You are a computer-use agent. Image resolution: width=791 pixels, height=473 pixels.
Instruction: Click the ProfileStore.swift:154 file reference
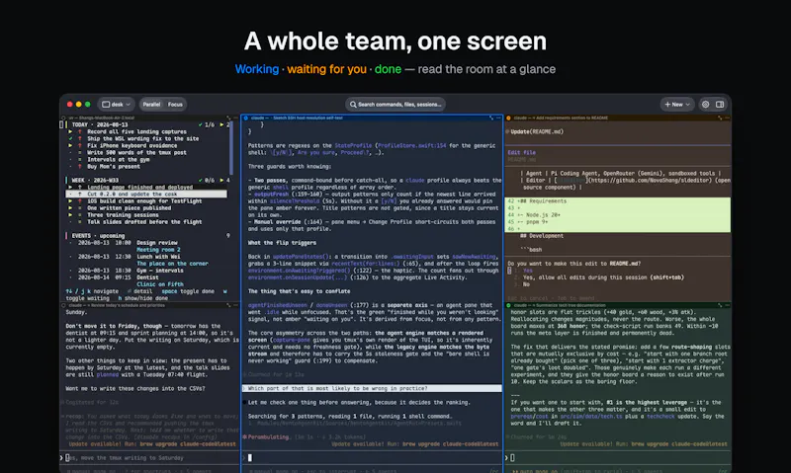pyautogui.click(x=411, y=145)
